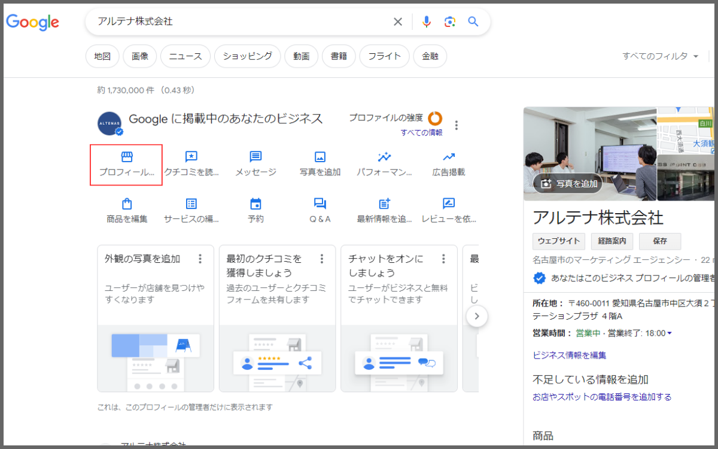The height and width of the screenshot is (449, 718).
Task: Click the チャットをオンにしましょう card
Action: tap(399, 318)
